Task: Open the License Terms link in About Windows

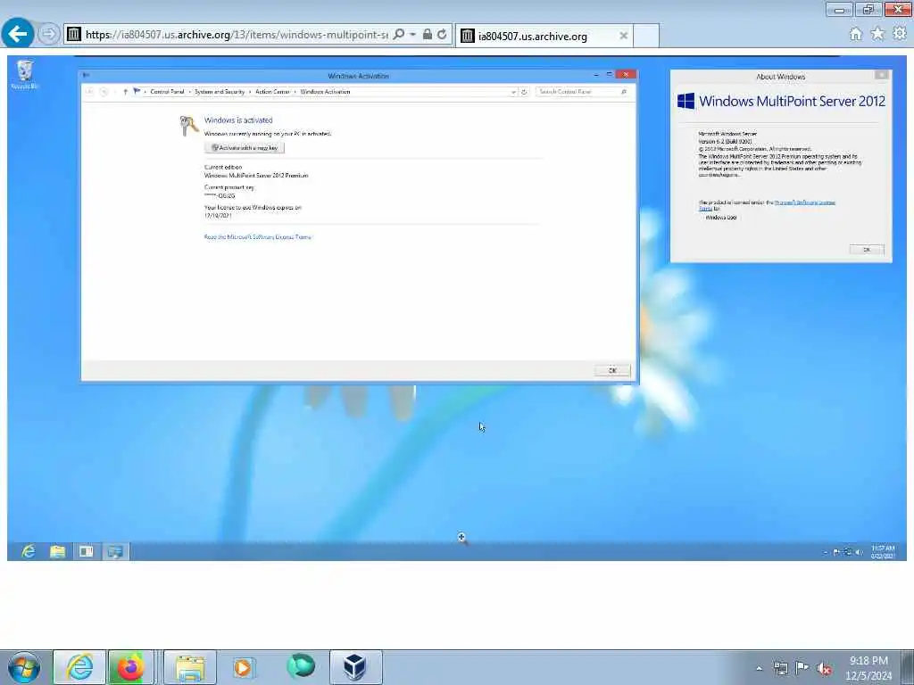Action: [x=804, y=202]
